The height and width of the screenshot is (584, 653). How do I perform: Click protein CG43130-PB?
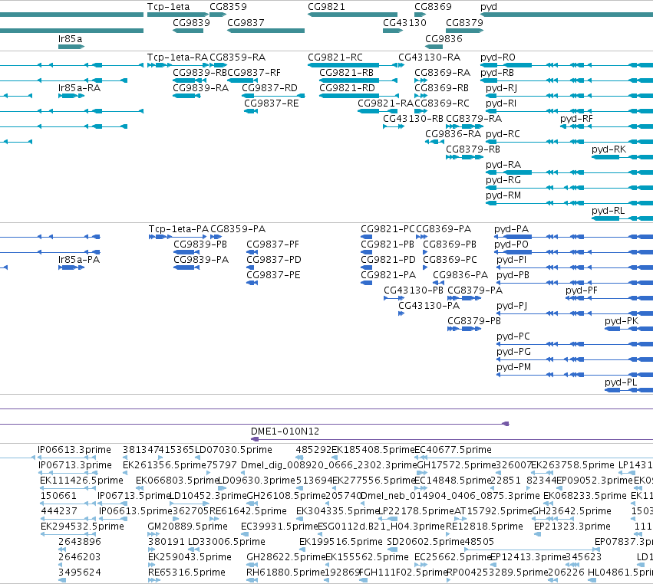(414, 290)
